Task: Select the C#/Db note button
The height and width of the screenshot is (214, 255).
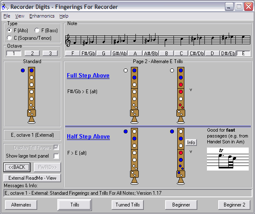Action: [x=196, y=53]
